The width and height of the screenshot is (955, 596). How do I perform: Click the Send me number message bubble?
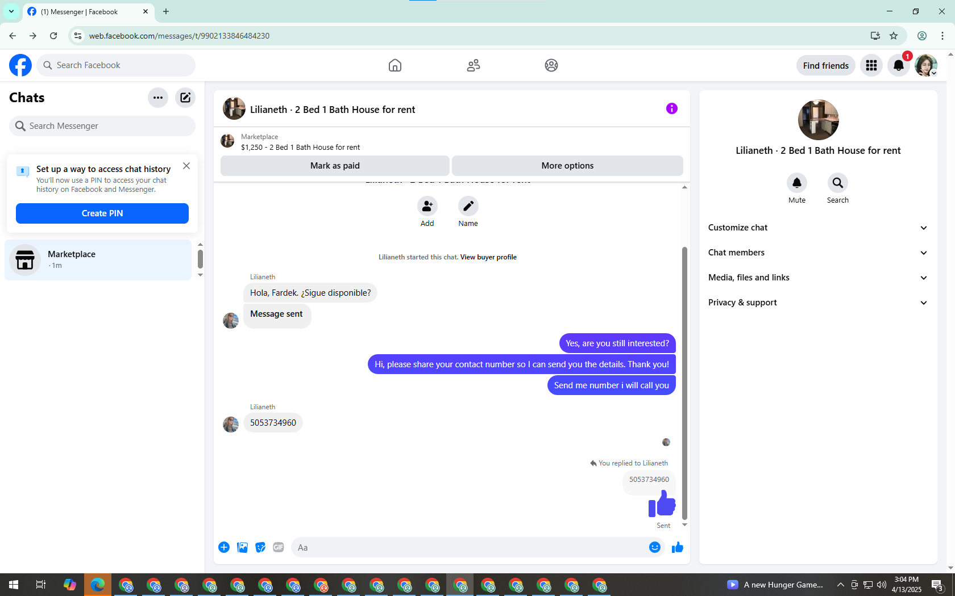(x=612, y=385)
